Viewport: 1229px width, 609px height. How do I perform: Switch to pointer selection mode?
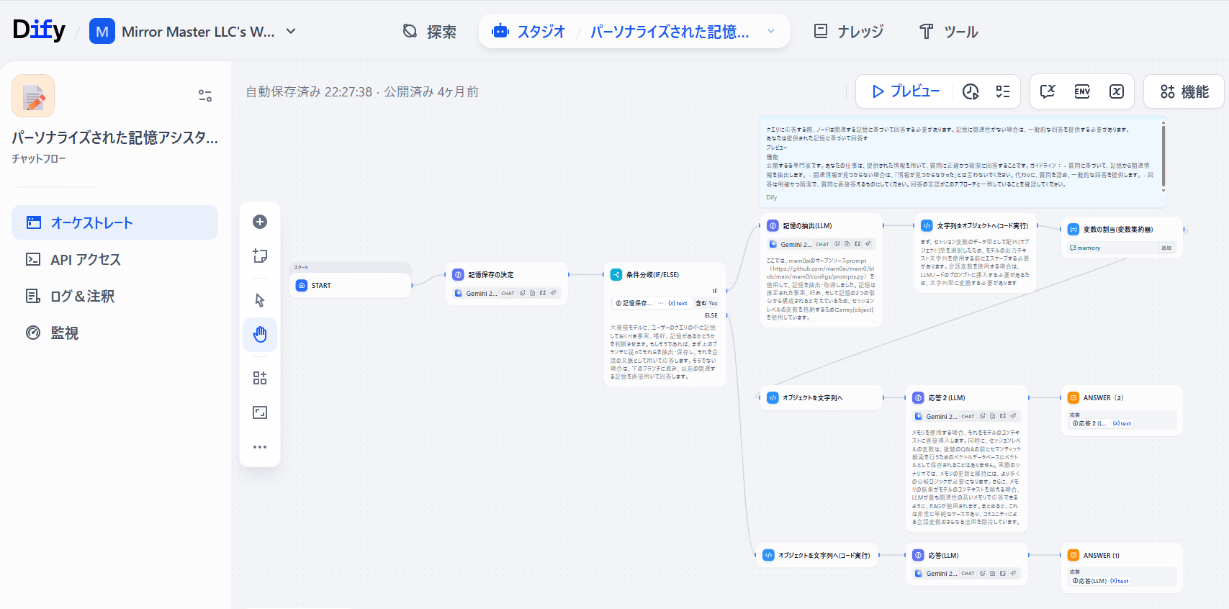260,300
